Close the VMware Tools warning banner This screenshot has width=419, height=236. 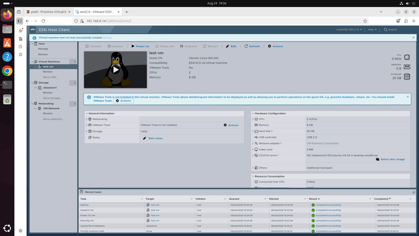[408, 97]
